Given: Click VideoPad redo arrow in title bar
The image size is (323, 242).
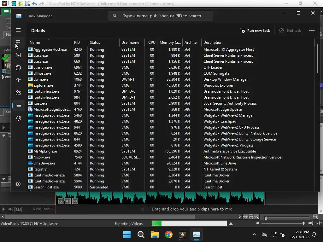Looking at the screenshot, I should 42,3.
